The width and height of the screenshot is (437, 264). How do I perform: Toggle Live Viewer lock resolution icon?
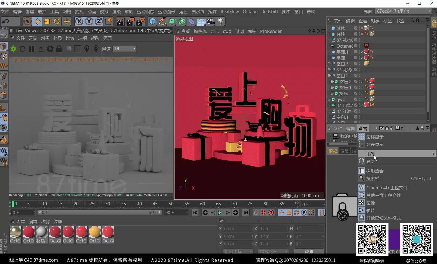point(59,49)
